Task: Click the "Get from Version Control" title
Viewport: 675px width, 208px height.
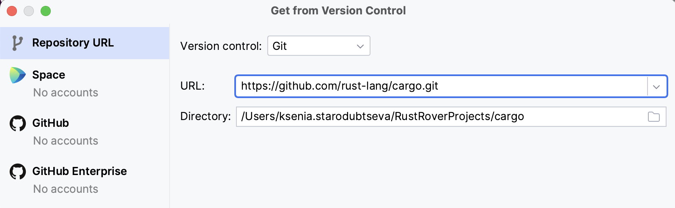Action: click(338, 11)
